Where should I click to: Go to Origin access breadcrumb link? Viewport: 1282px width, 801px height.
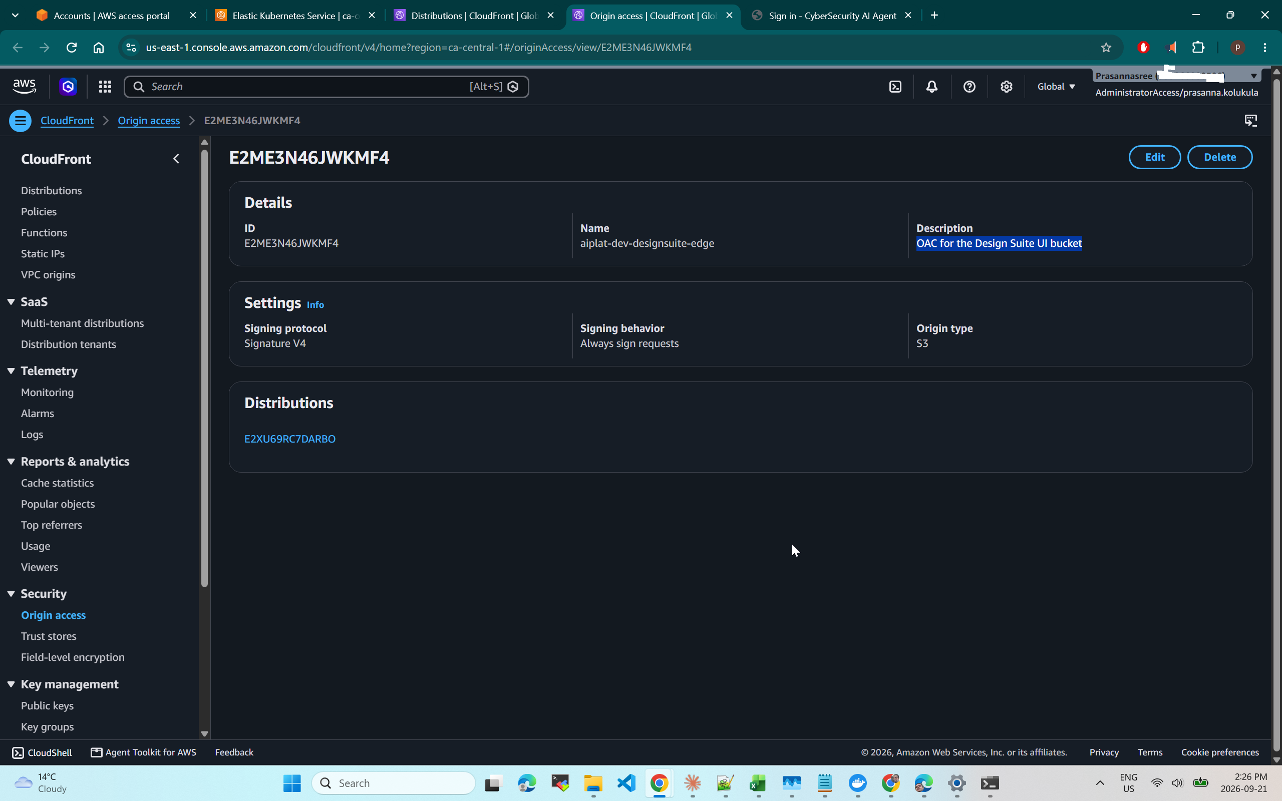point(149,121)
